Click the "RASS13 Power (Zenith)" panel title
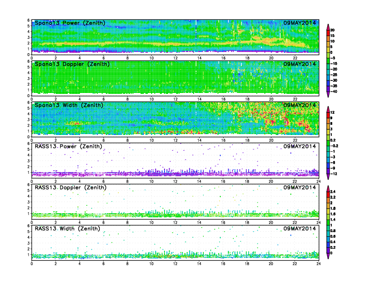366x283 pixels. click(x=68, y=147)
